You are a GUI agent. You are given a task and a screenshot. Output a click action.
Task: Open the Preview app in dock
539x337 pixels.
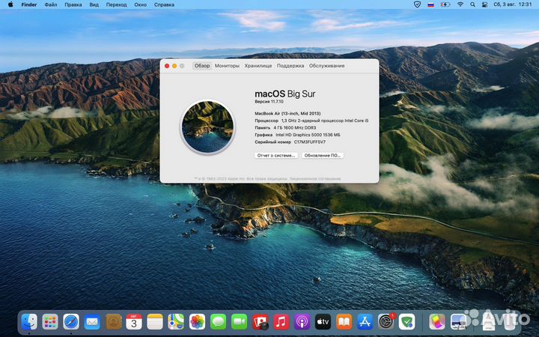point(458,322)
